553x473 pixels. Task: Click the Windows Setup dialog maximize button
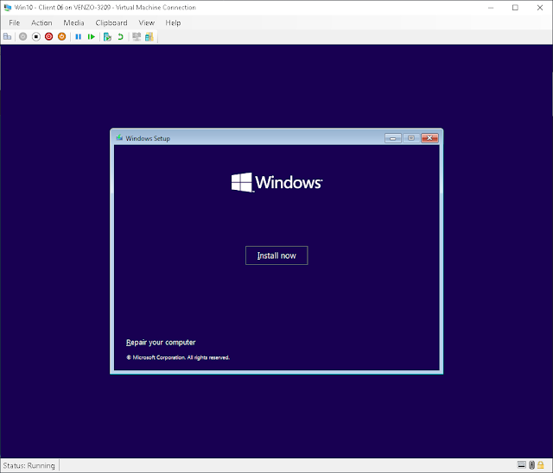pyautogui.click(x=411, y=138)
